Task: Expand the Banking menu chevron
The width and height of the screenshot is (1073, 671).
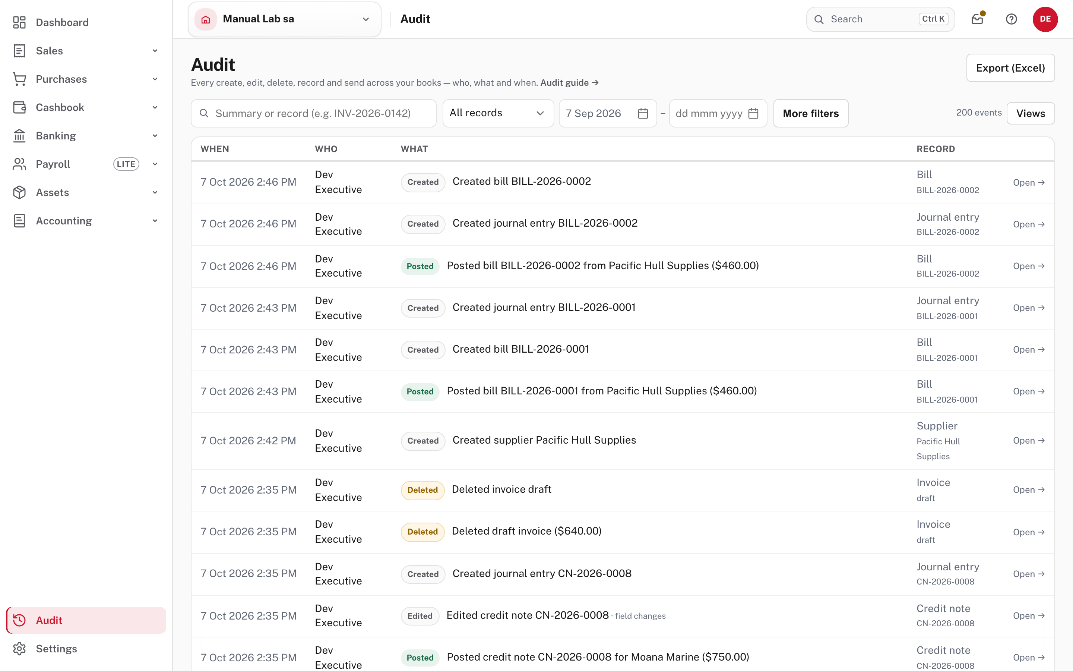Action: (x=155, y=136)
